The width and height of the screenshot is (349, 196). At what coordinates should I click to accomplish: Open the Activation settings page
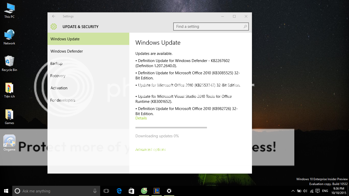[x=59, y=88]
